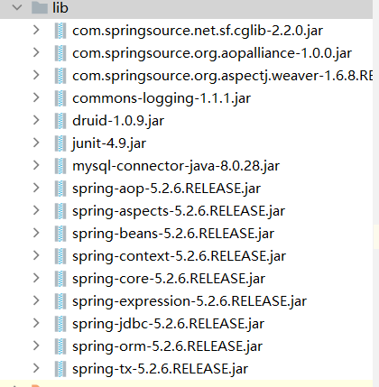This screenshot has width=379, height=387.
Task: Expand spring-aop-5.2.6.RELEASE.jar
Action: pos(36,188)
